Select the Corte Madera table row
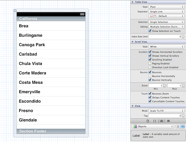The height and width of the screenshot is (142, 186). click(51, 73)
